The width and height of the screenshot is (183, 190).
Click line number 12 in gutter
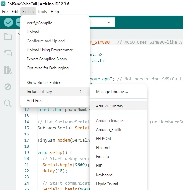(x=27, y=110)
